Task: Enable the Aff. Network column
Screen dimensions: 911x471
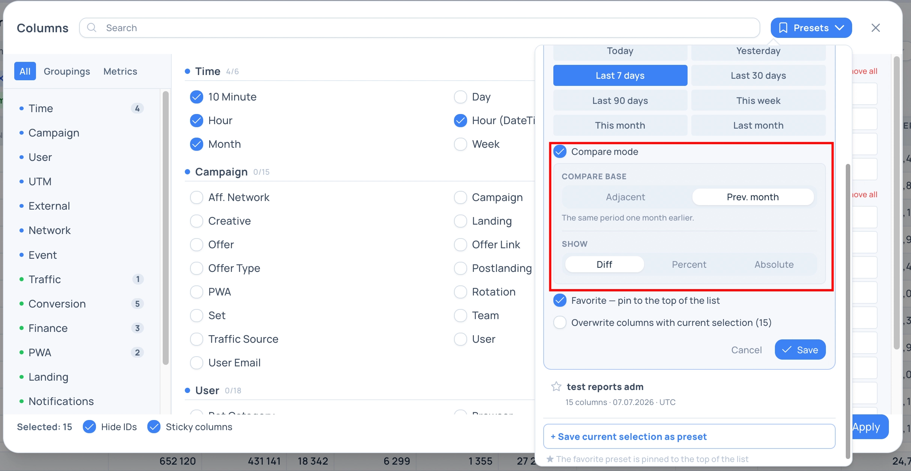Action: [196, 197]
